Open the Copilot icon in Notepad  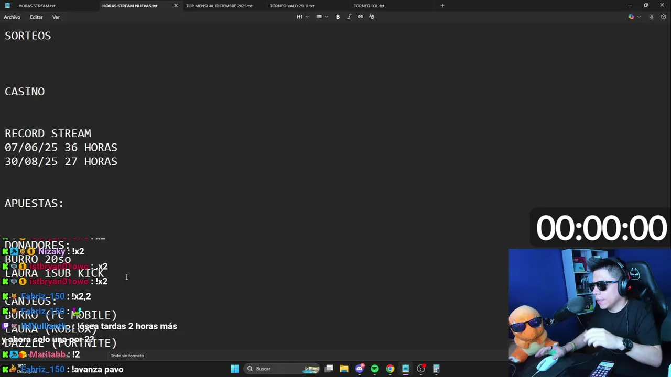pyautogui.click(x=631, y=17)
